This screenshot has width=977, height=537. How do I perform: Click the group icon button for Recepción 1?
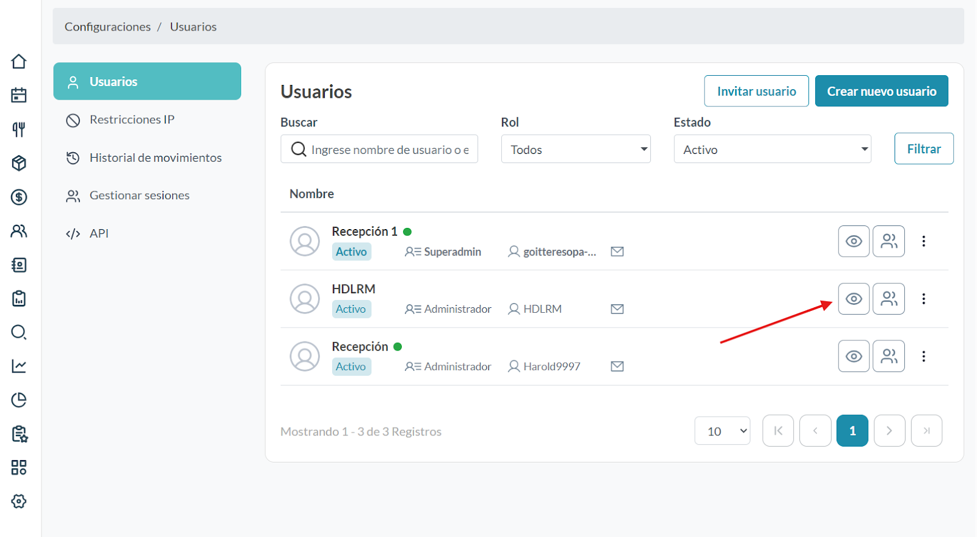coord(888,241)
